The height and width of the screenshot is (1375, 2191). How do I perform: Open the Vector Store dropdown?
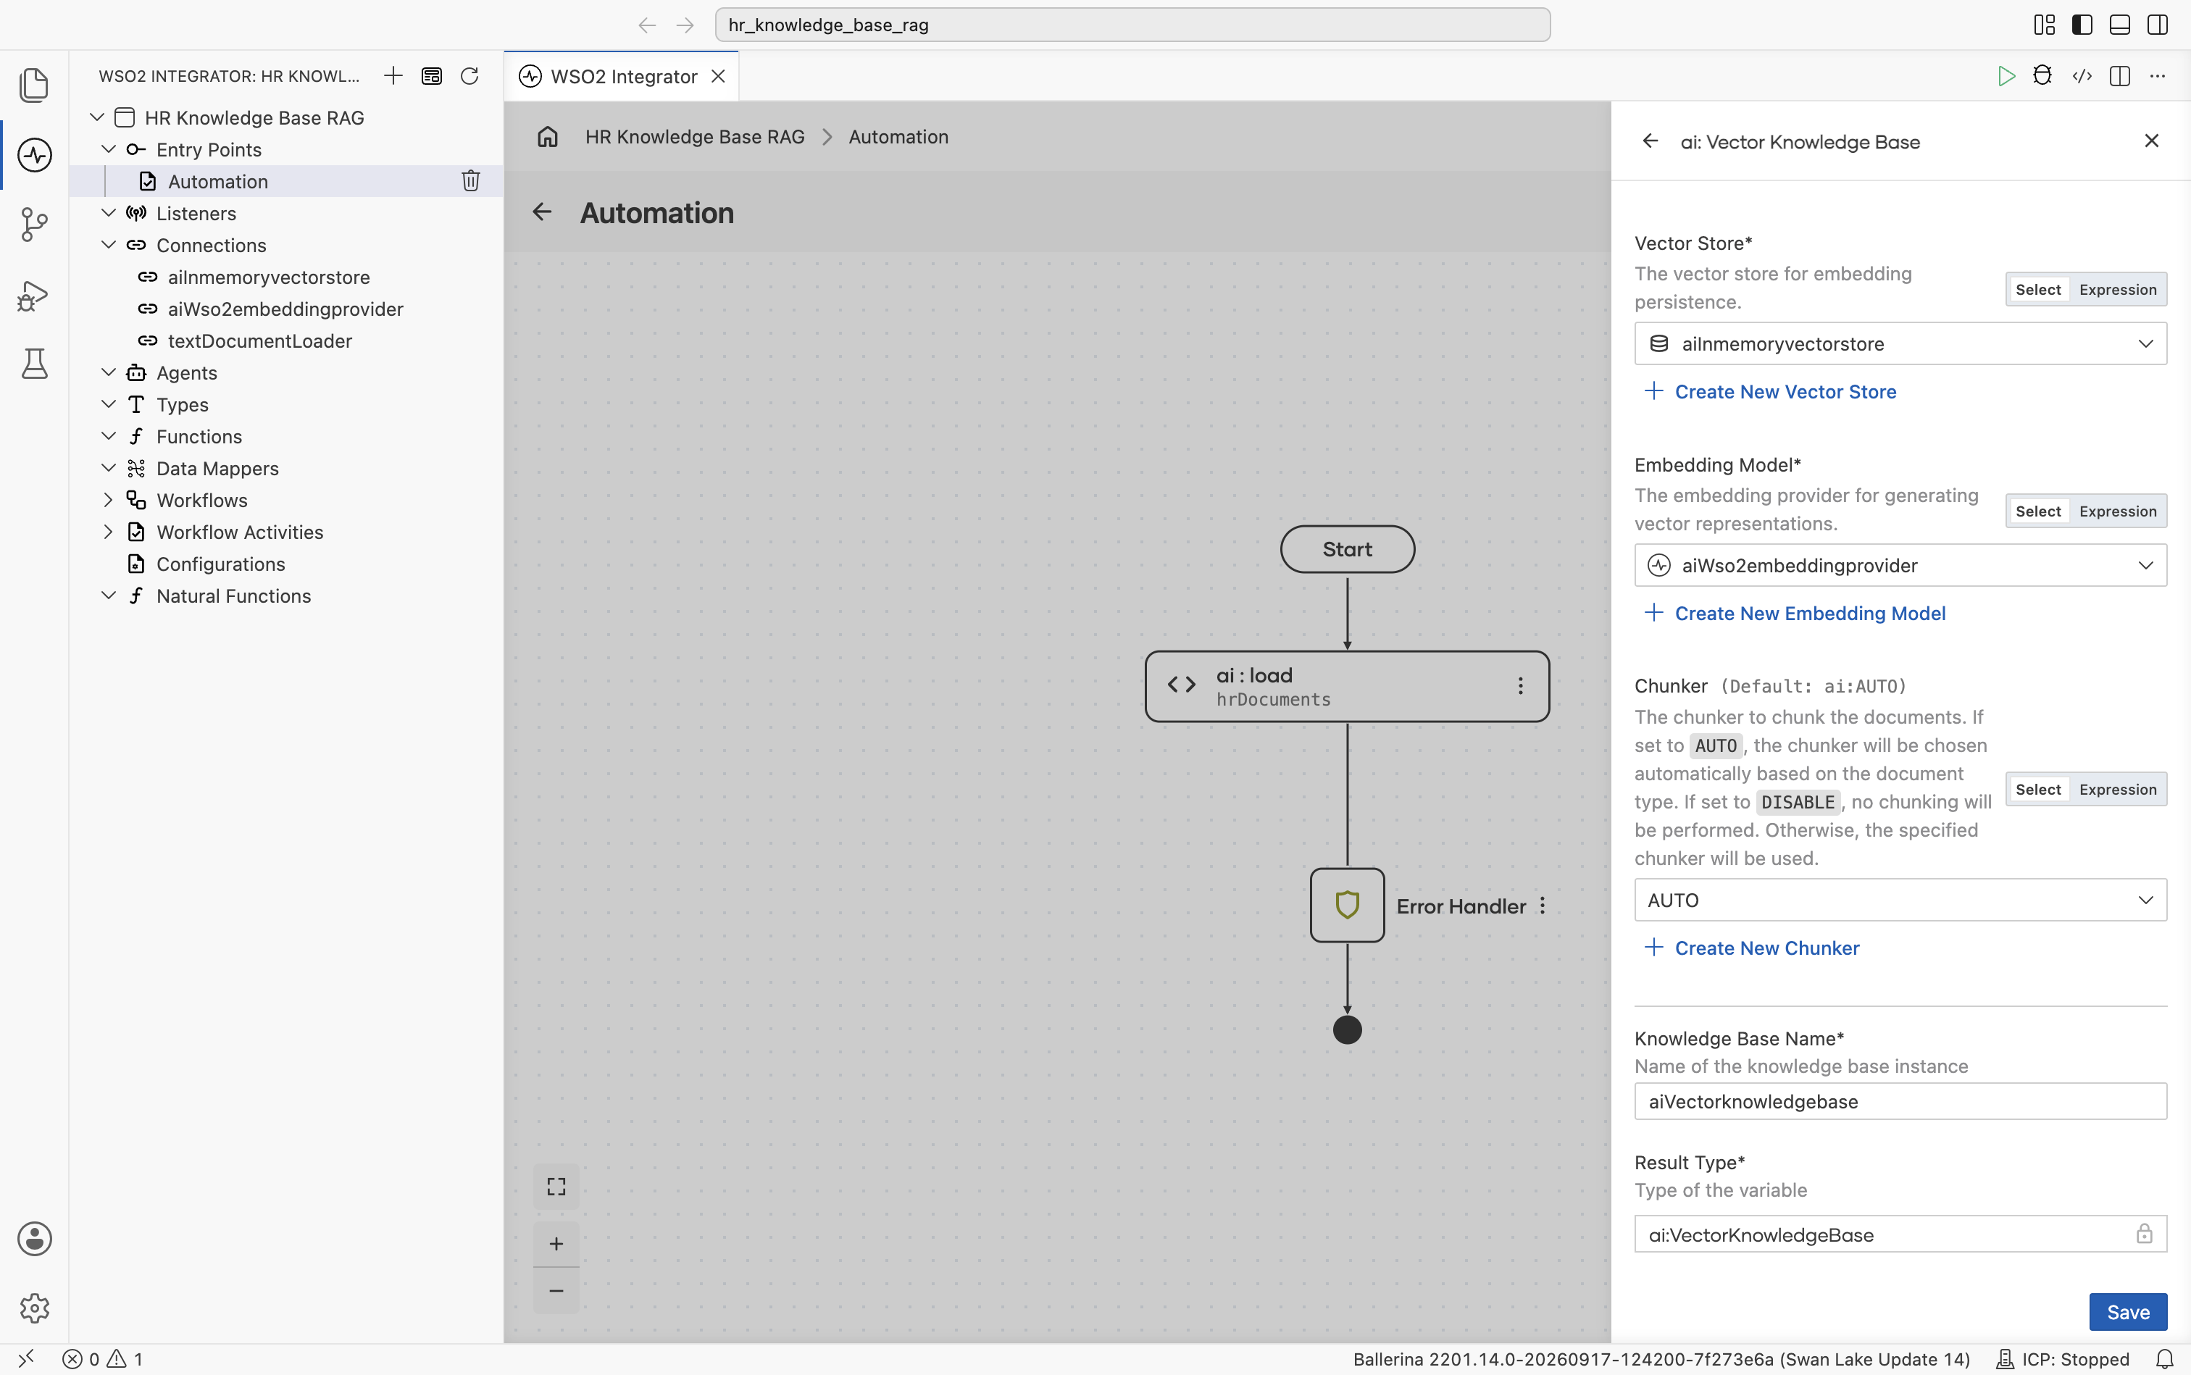click(1900, 343)
